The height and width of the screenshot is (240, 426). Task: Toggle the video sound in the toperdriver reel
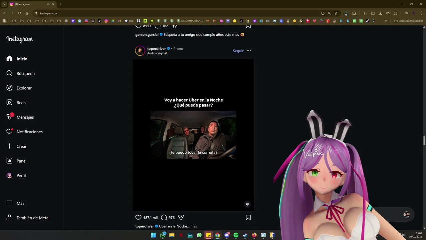click(247, 204)
